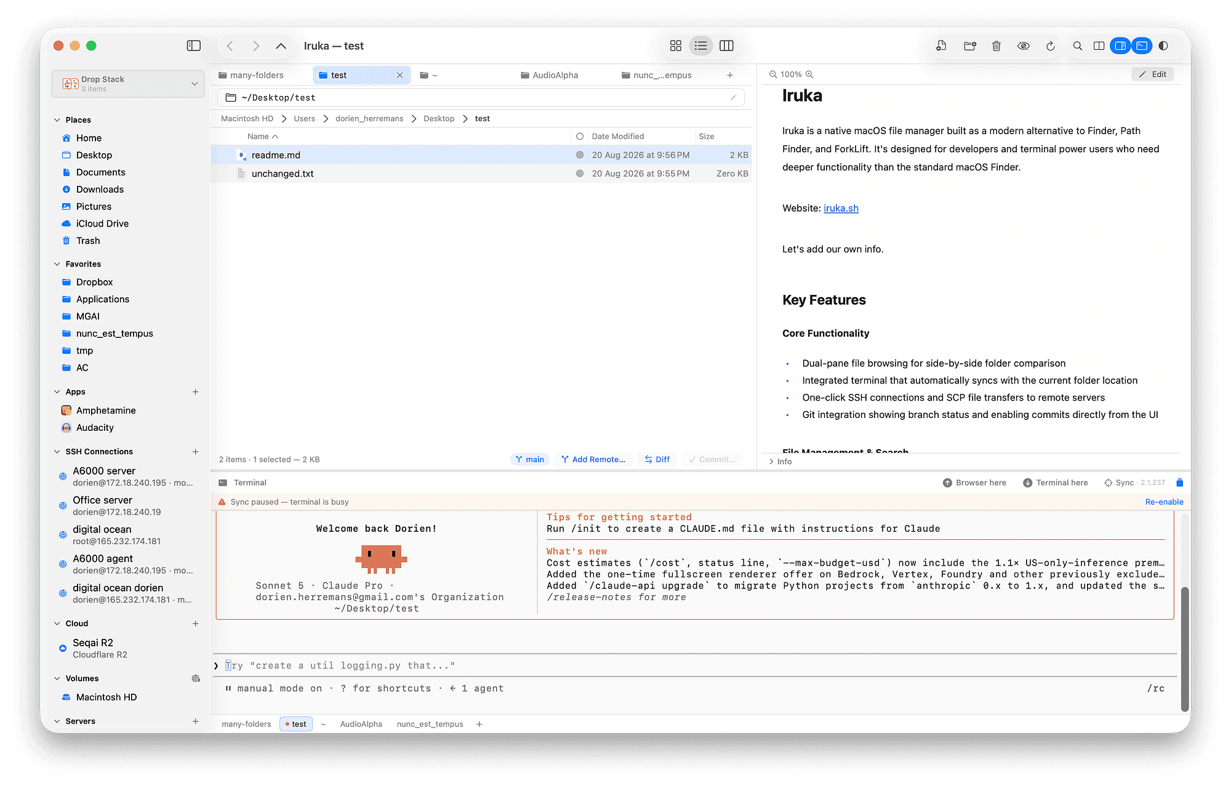
Task: Open the main branch selector
Action: 530,460
